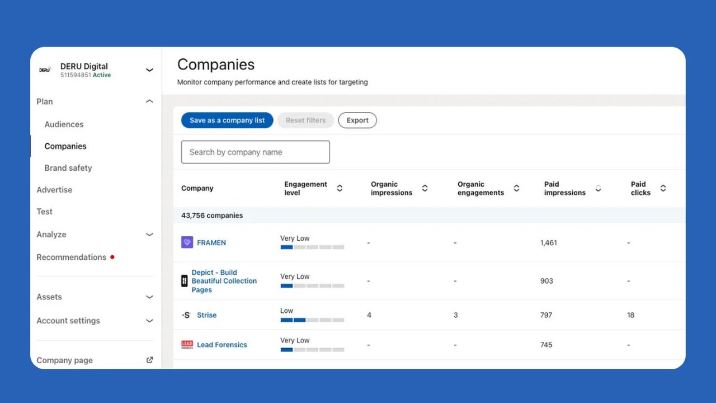The width and height of the screenshot is (716, 403).
Task: Click FRAMEN's engagement level bar
Action: pos(312,247)
